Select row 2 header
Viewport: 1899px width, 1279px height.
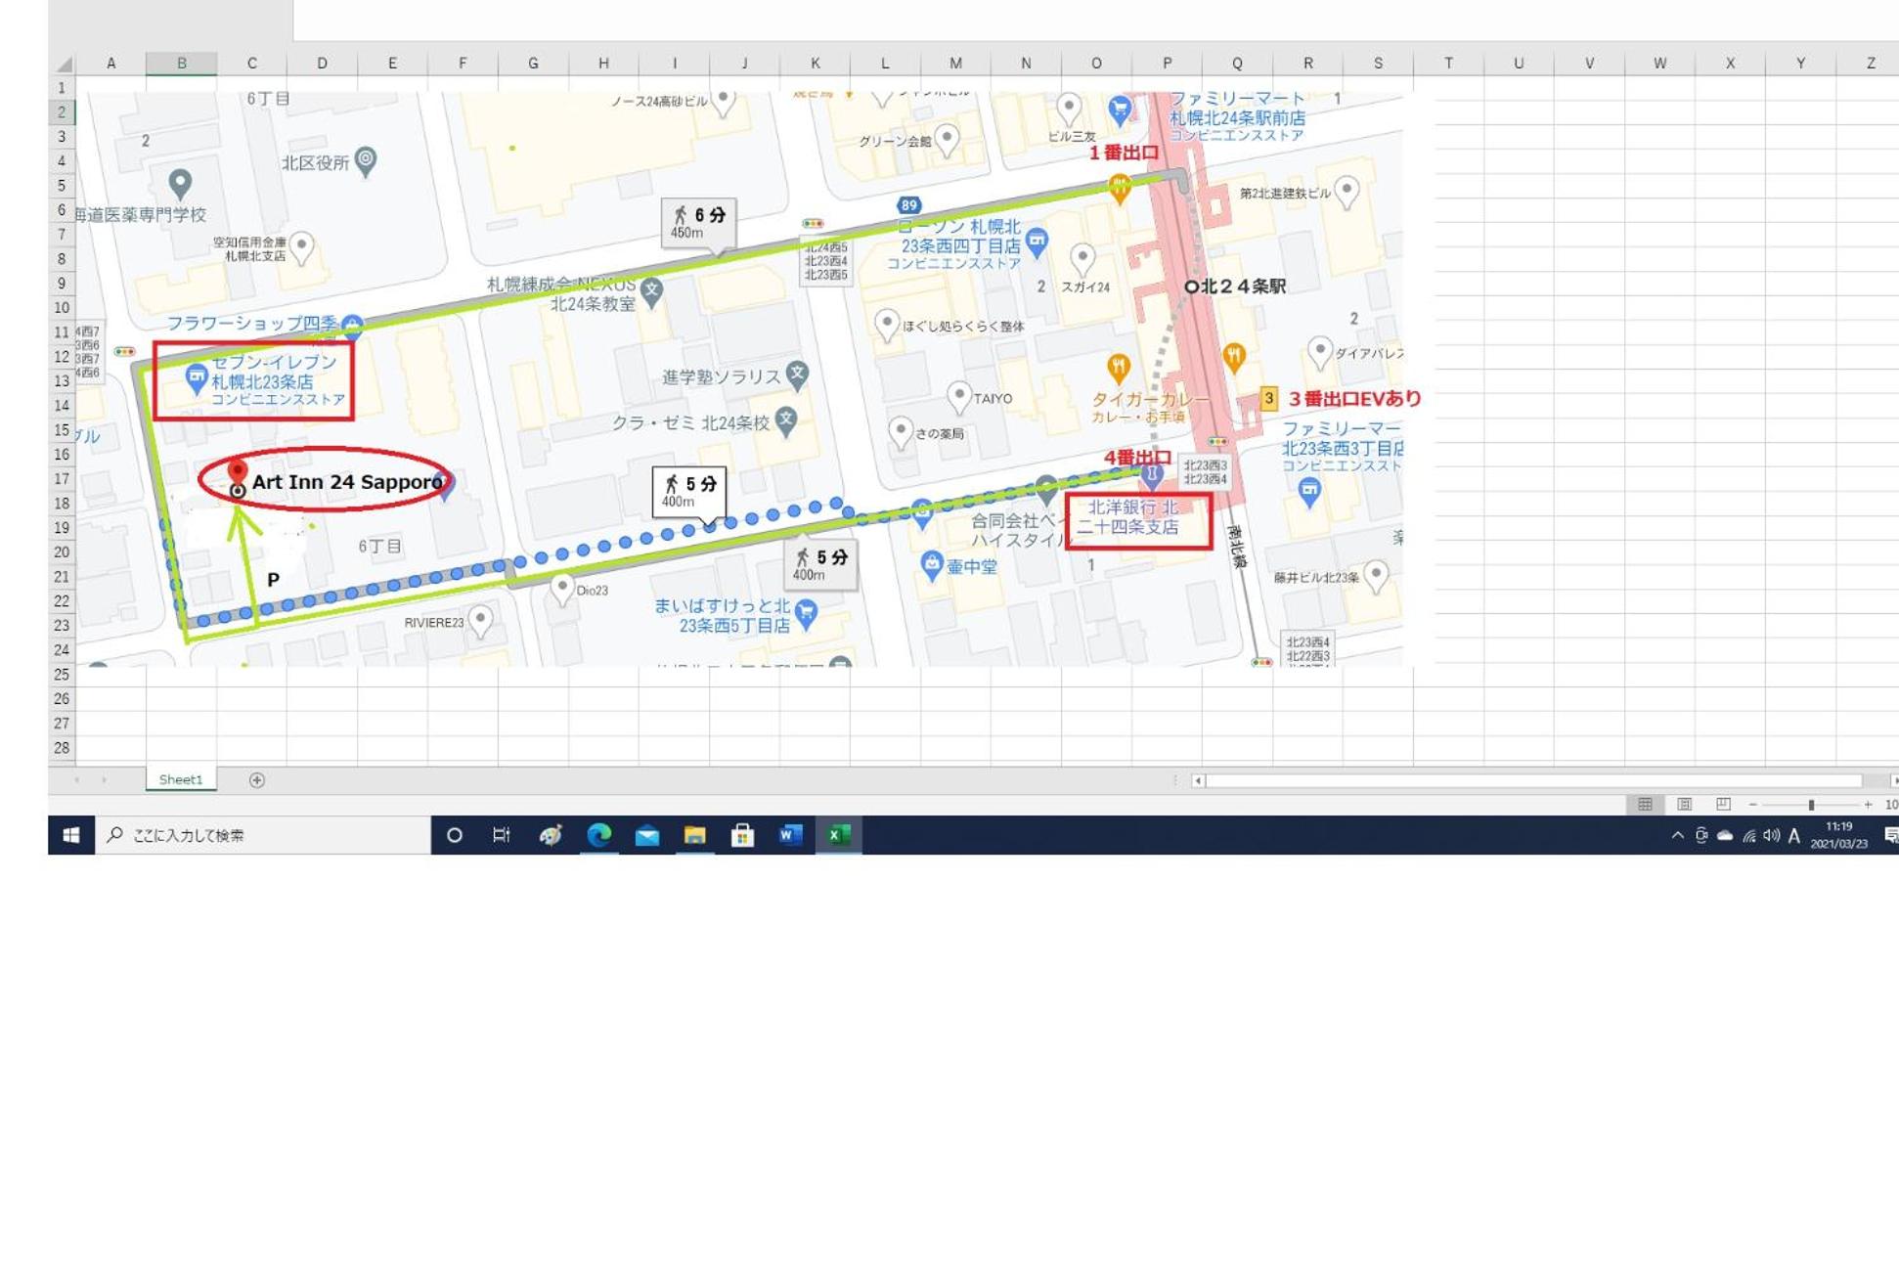(x=62, y=111)
